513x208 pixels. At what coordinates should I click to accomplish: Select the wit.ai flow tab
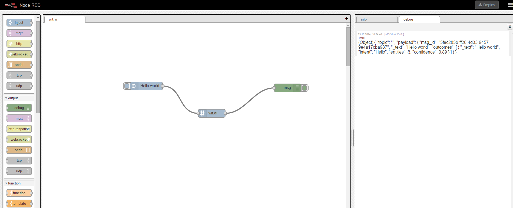65,19
